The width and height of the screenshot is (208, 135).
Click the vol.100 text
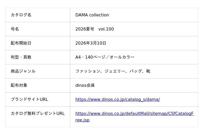coord(106,29)
